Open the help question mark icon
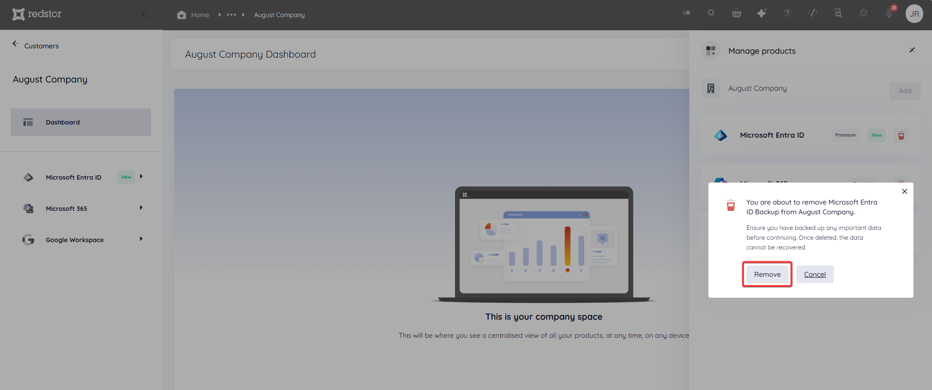Viewport: 932px width, 390px height. [787, 13]
